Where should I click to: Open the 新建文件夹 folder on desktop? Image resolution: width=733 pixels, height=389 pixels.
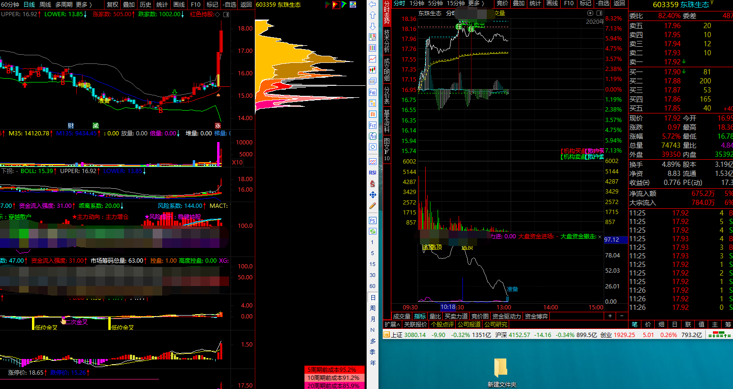coord(501,373)
